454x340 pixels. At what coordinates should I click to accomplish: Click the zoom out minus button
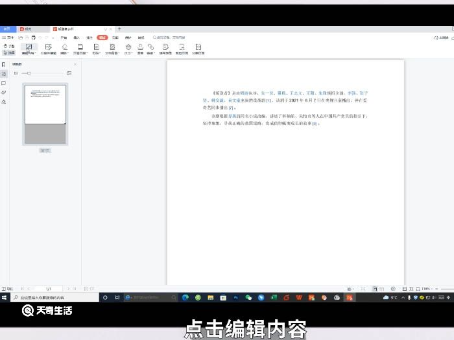tap(436, 289)
